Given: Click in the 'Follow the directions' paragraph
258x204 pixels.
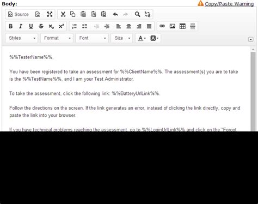Looking at the screenshot, I should [x=125, y=112].
